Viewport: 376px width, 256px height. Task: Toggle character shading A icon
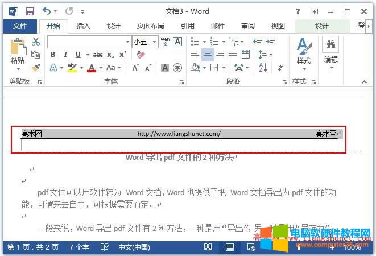pos(165,68)
